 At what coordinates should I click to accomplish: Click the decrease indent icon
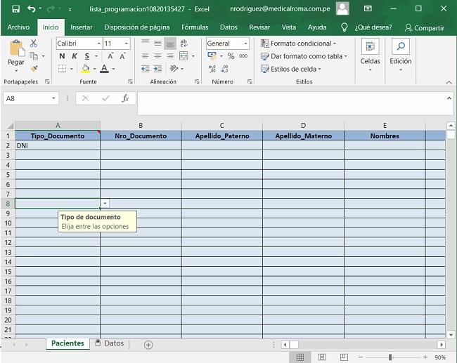coord(145,69)
